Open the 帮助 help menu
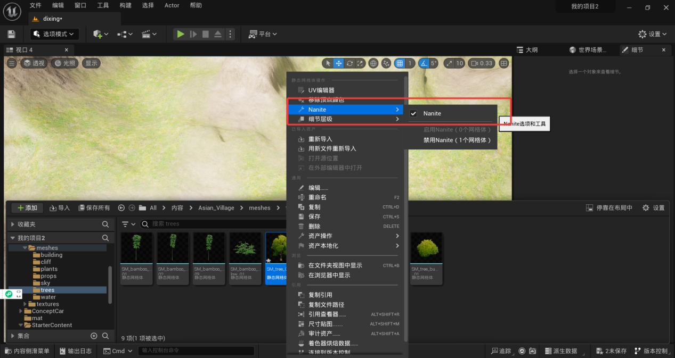This screenshot has height=358, width=675. 196,5
